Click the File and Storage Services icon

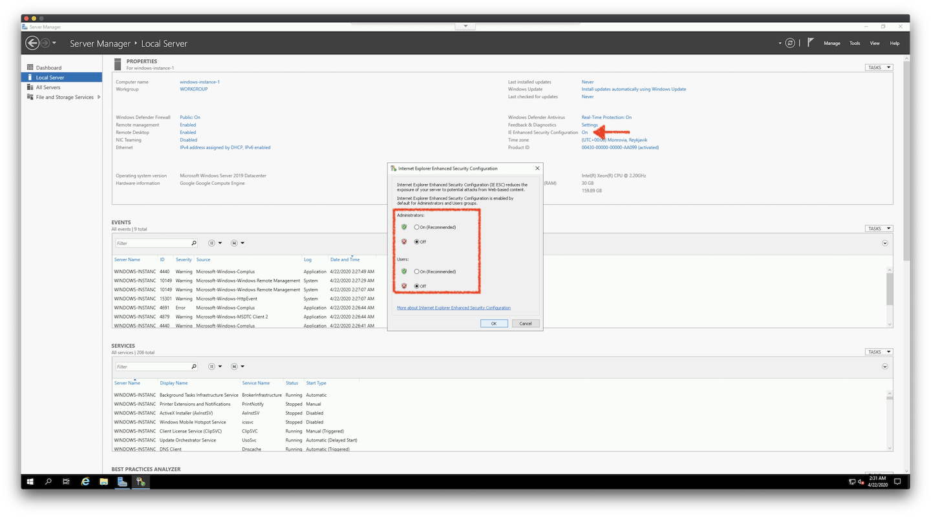pos(30,97)
